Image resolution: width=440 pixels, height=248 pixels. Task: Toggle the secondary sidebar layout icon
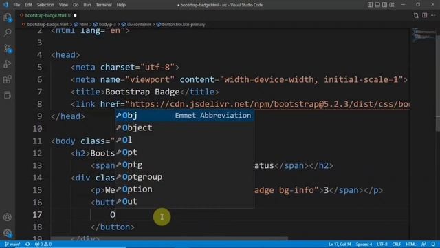384,5
